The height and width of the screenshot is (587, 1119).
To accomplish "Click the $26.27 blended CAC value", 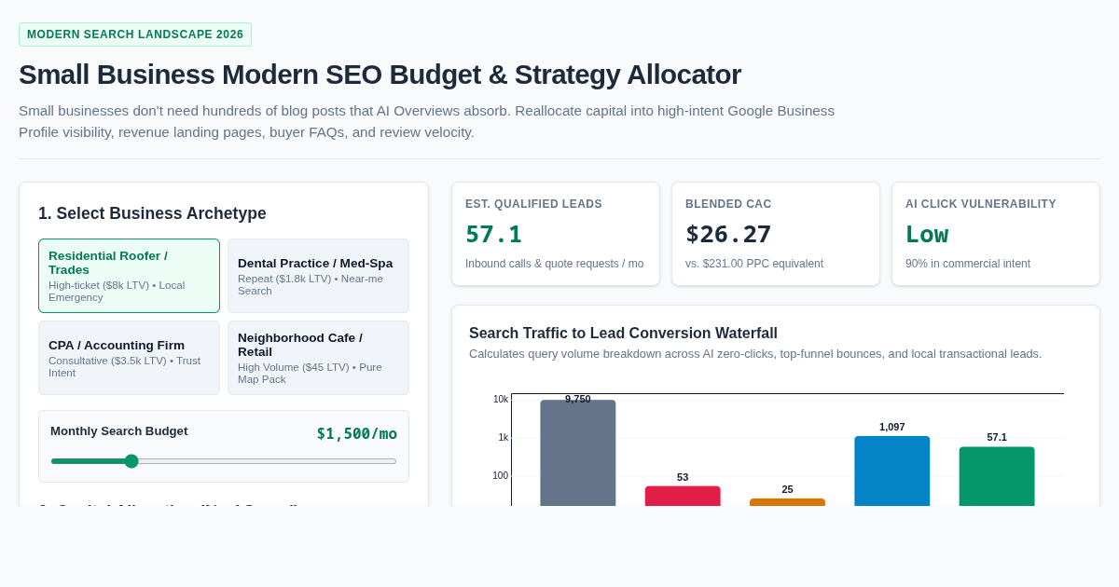I will [728, 234].
